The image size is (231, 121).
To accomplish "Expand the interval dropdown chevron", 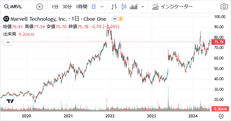I will coord(102,7).
